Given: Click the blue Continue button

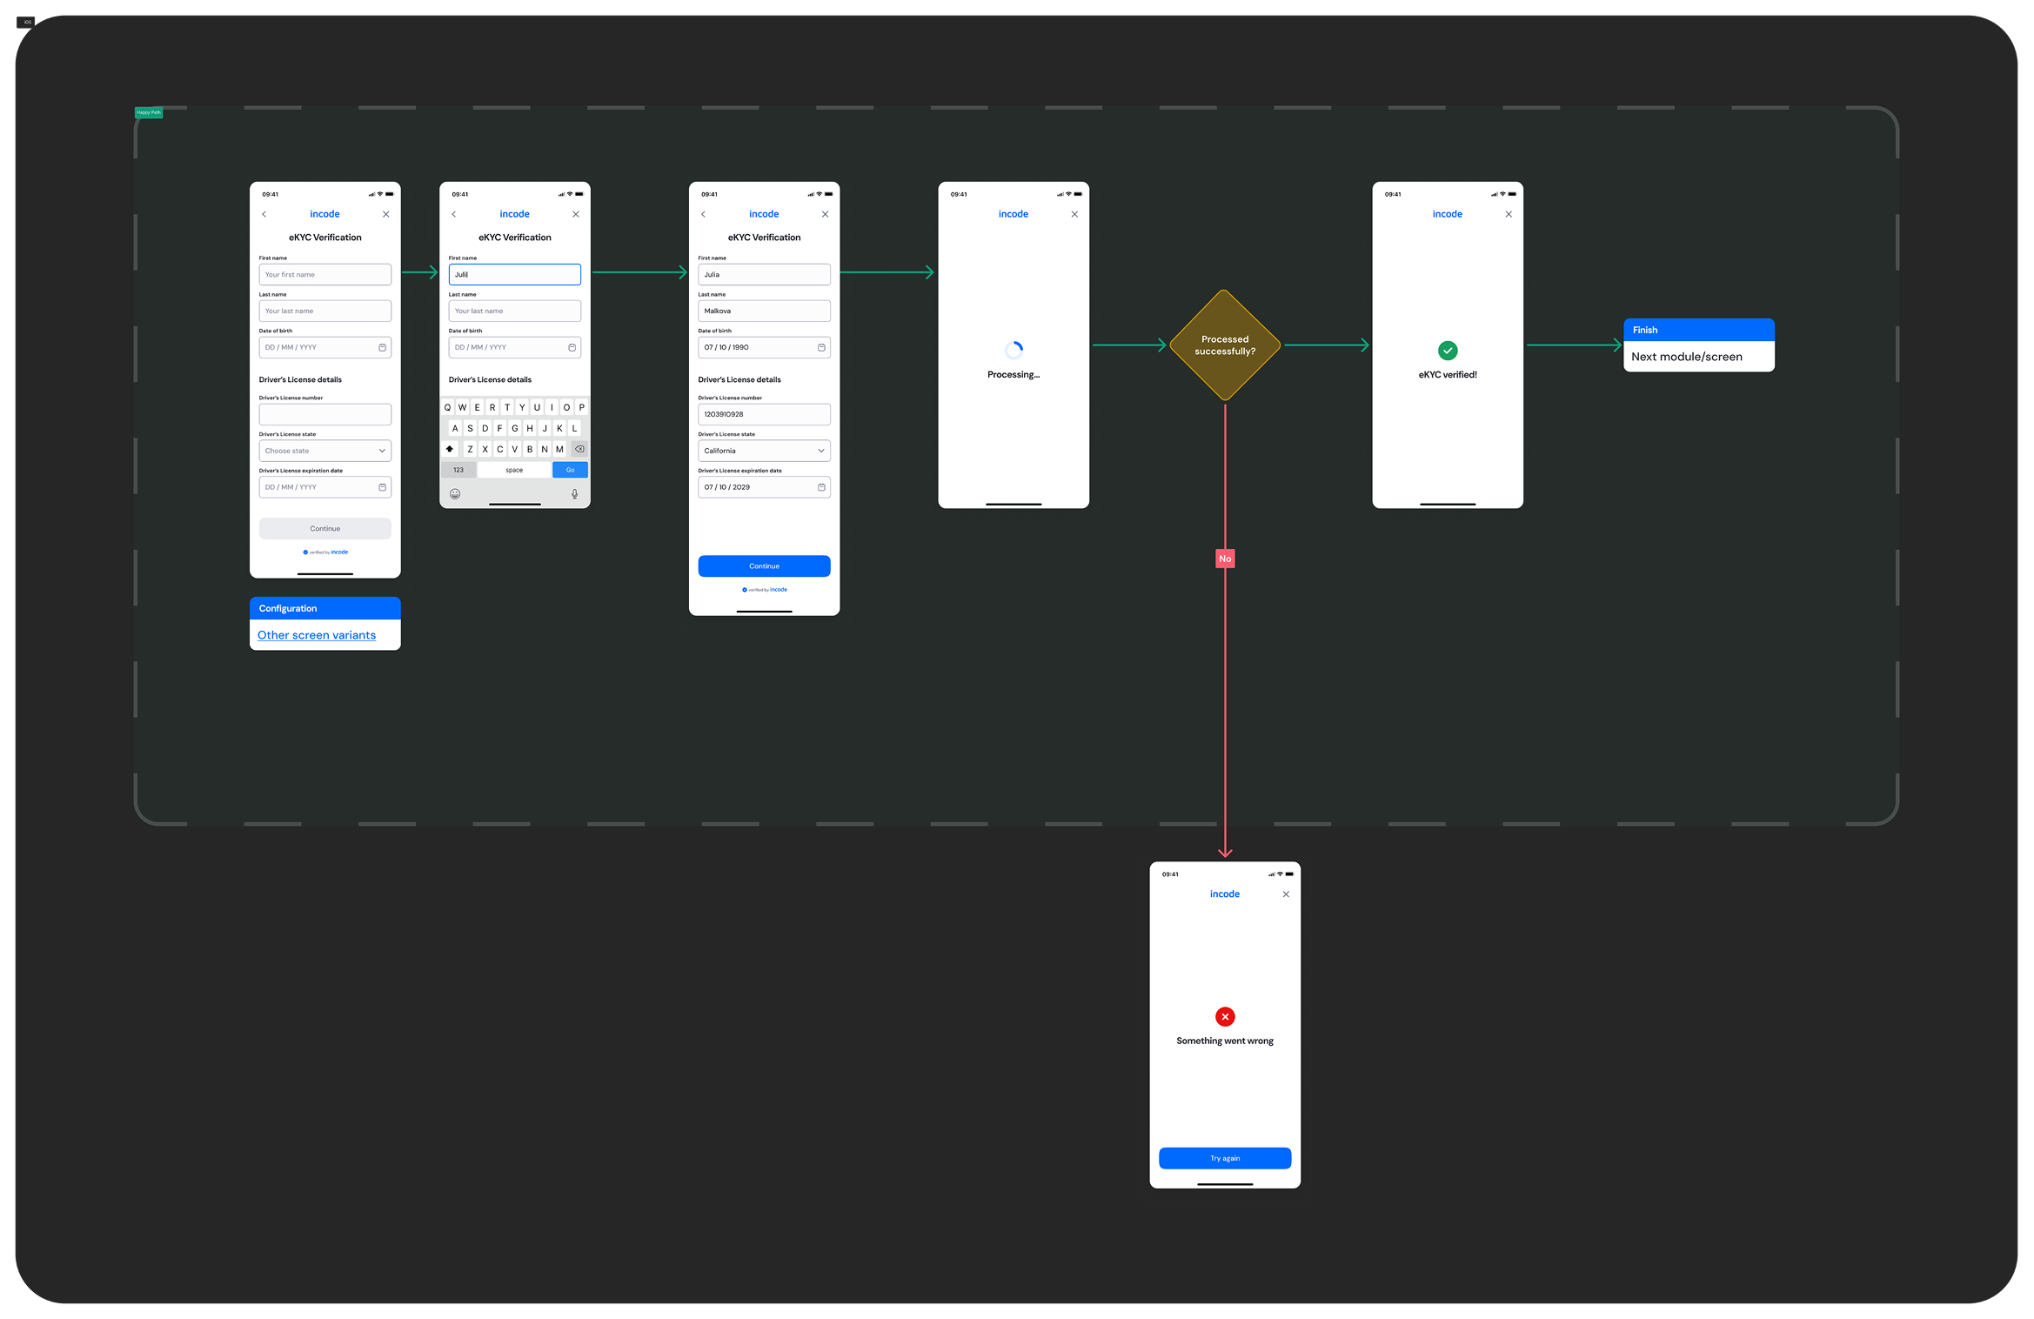Looking at the screenshot, I should pos(764,566).
